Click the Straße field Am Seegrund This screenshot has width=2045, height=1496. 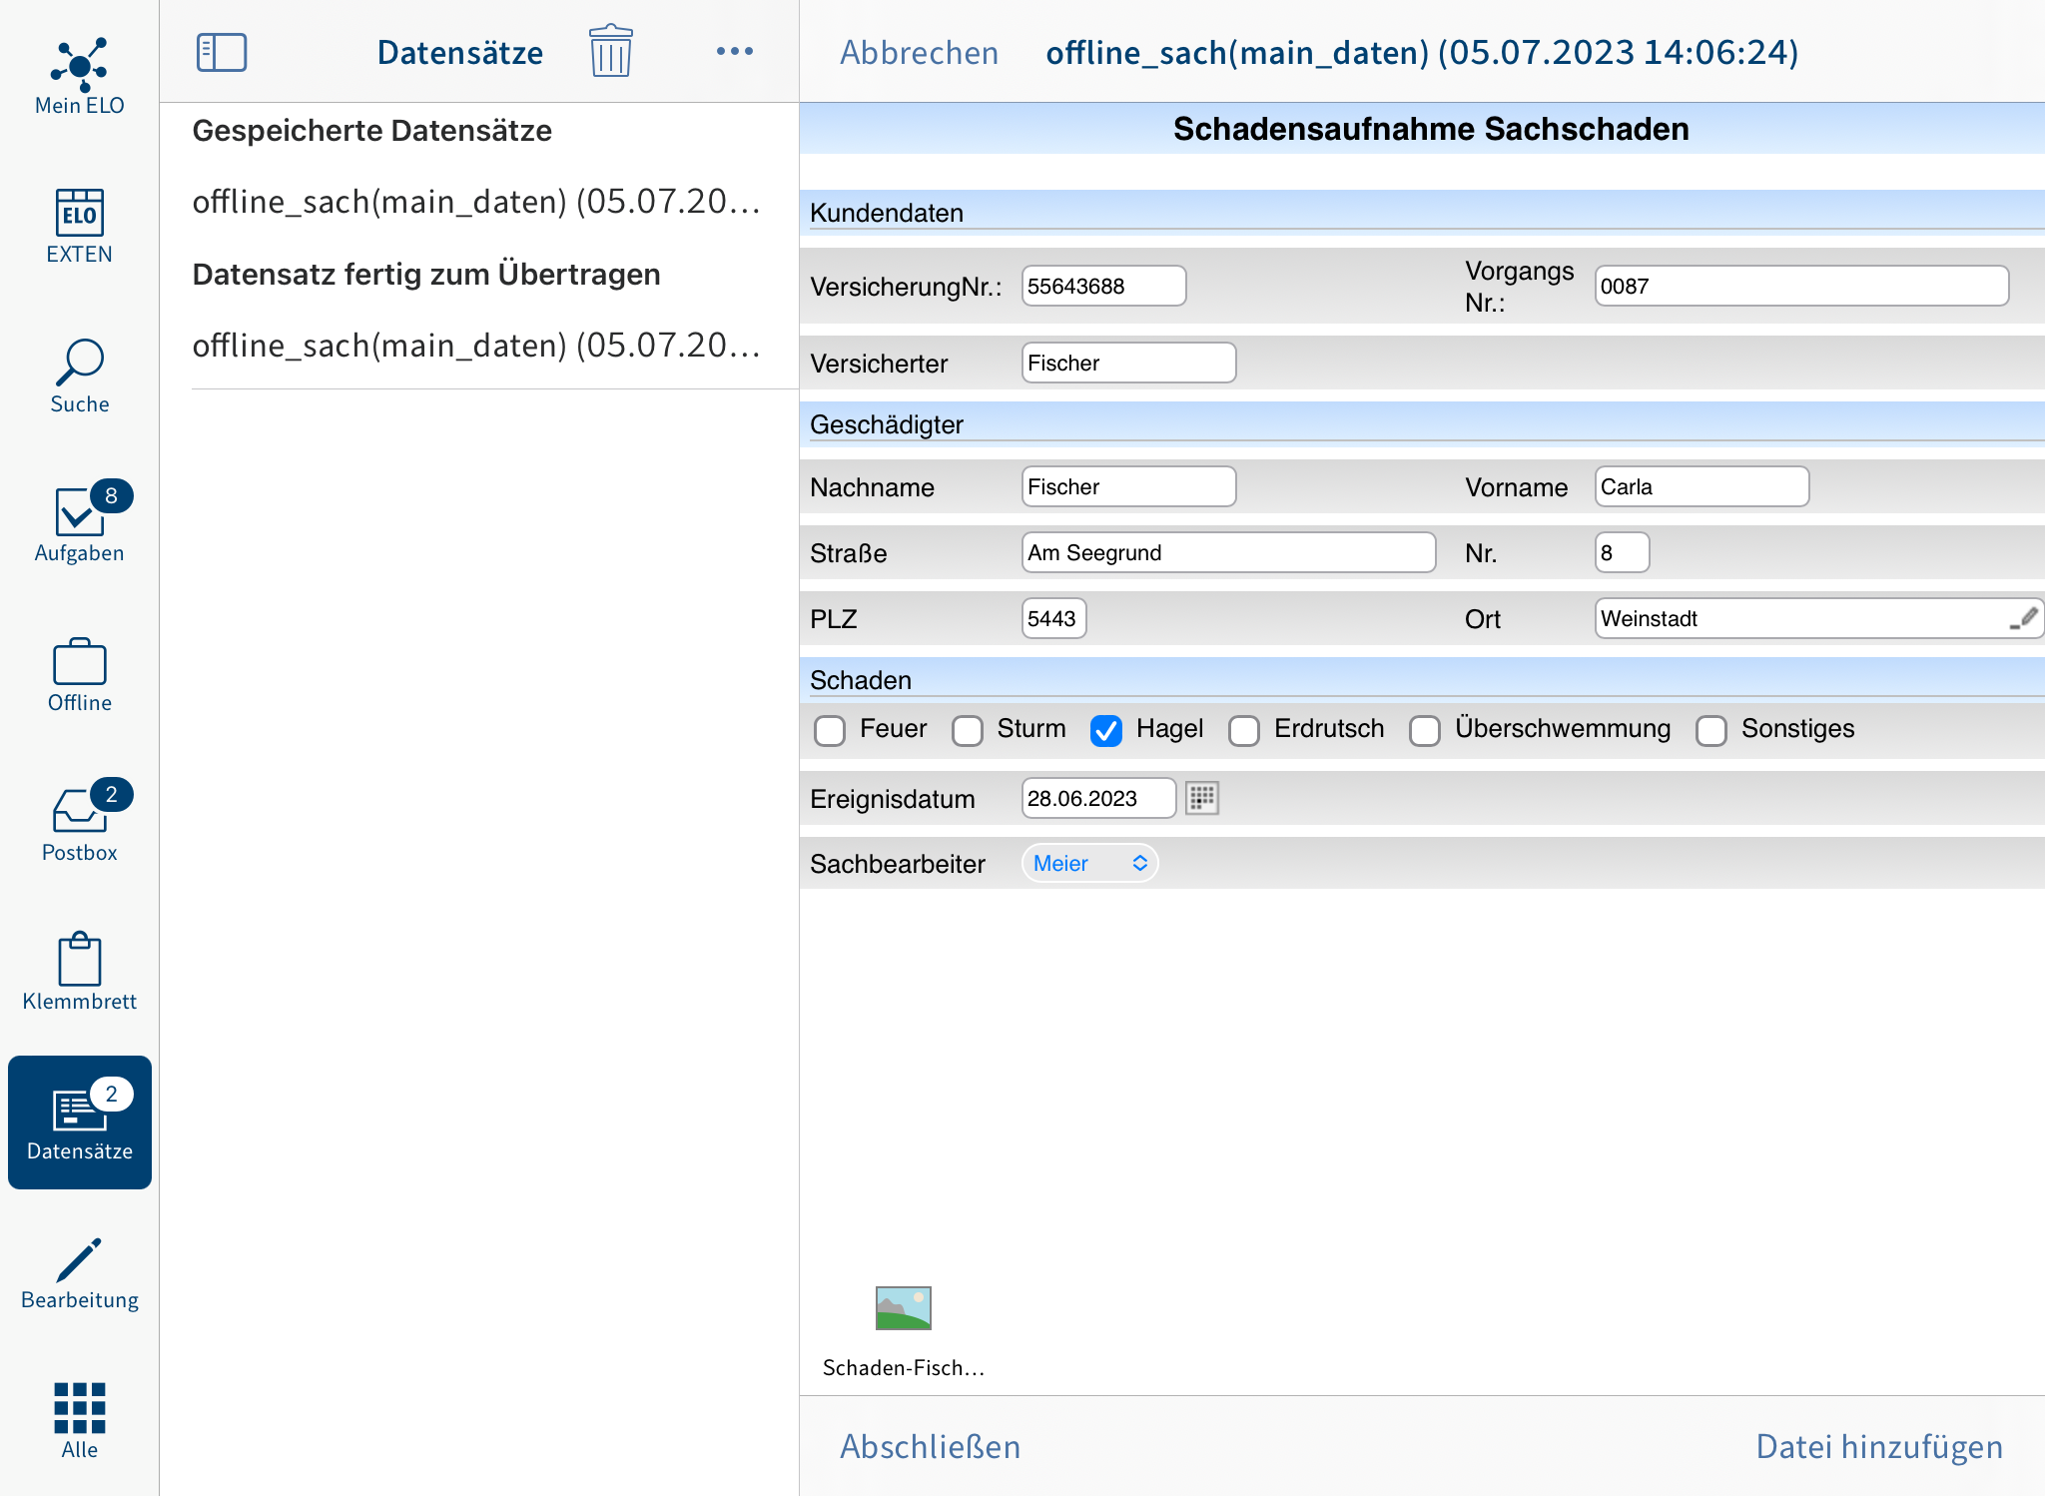(x=1228, y=552)
